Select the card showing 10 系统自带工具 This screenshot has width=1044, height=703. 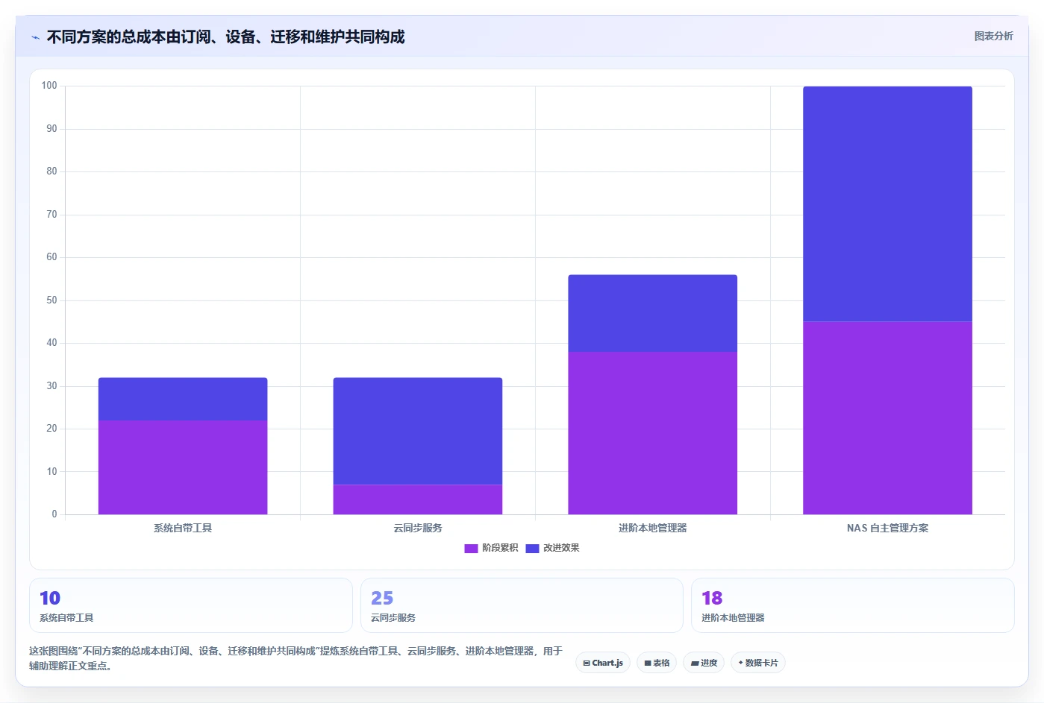click(191, 605)
